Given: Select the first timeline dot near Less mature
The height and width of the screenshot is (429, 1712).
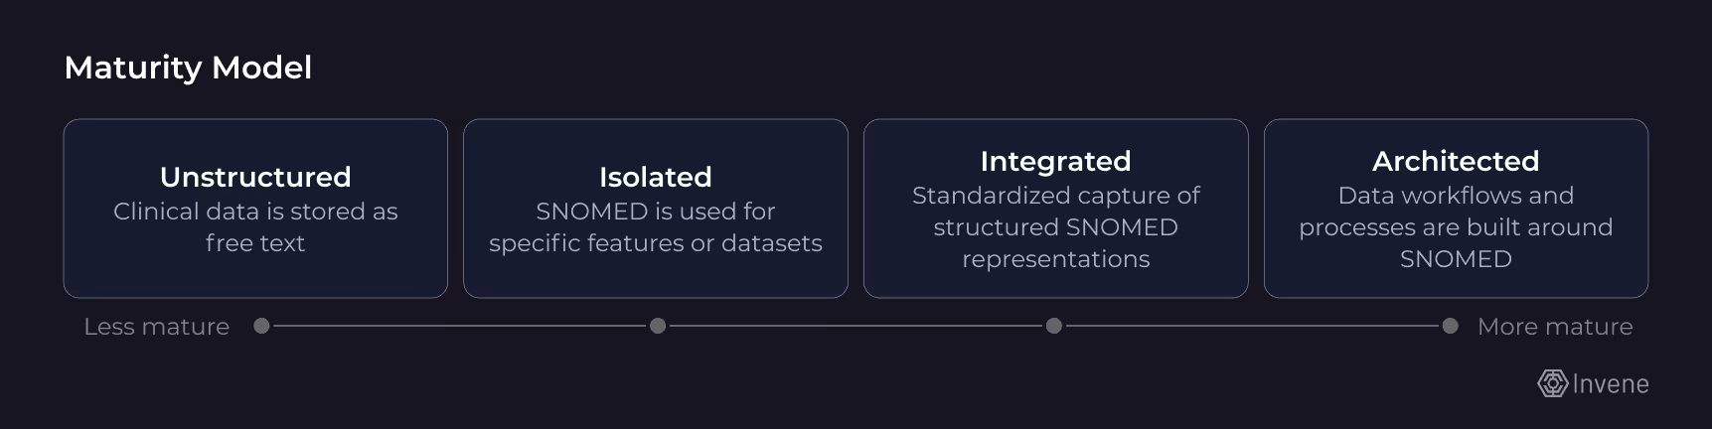Looking at the screenshot, I should pos(261,326).
